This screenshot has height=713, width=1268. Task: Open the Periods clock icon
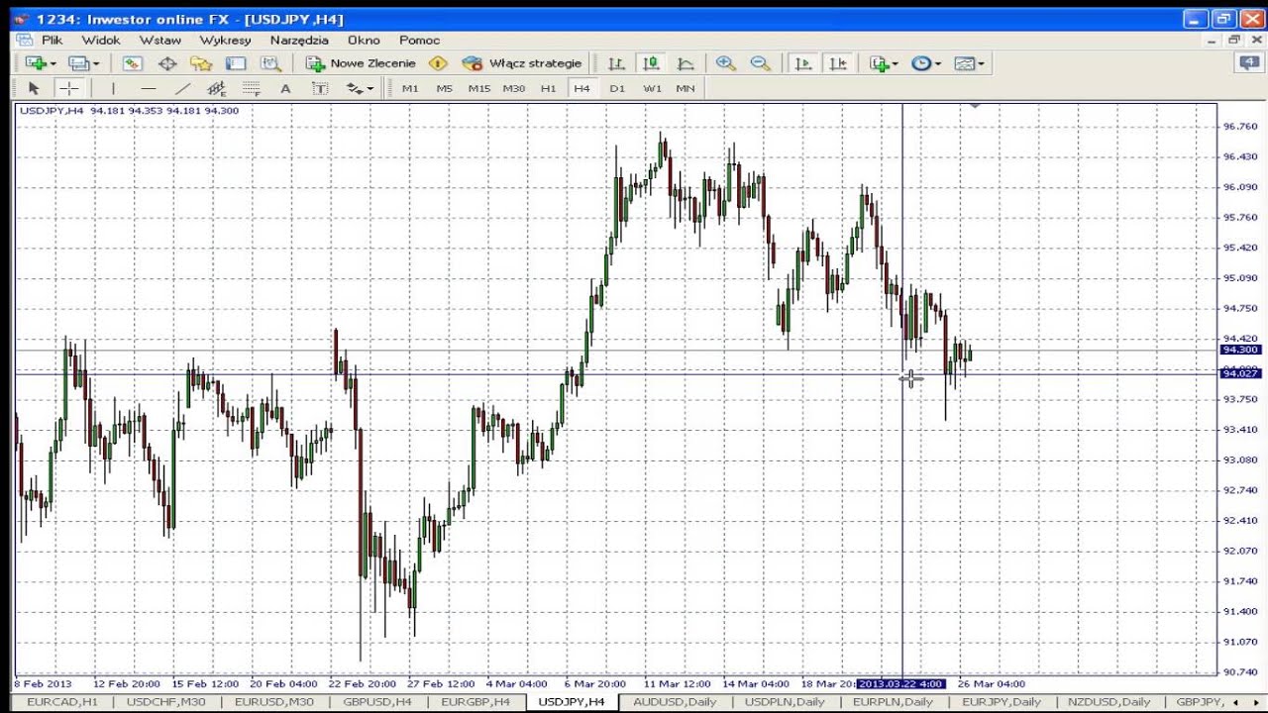pos(921,63)
